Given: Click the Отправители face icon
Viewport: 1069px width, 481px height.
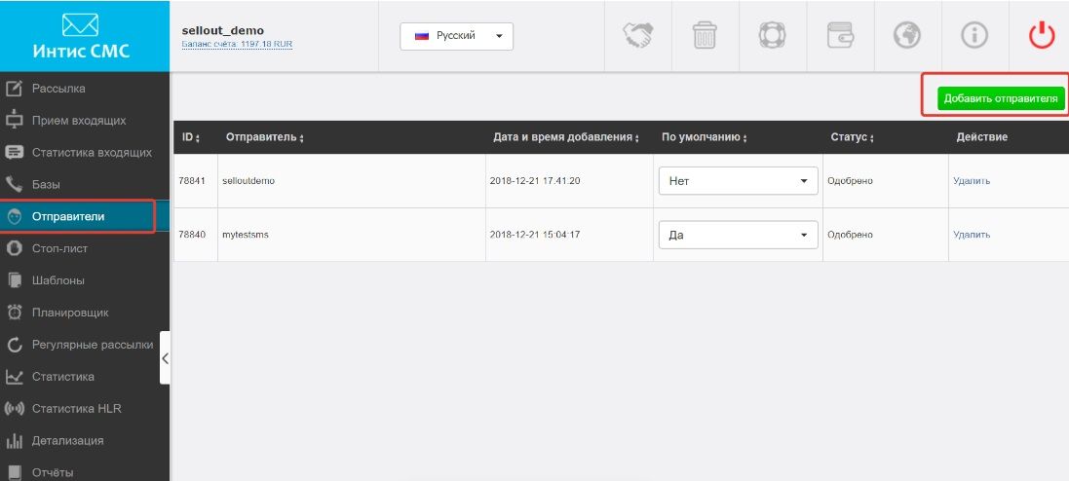Looking at the screenshot, I should point(15,217).
